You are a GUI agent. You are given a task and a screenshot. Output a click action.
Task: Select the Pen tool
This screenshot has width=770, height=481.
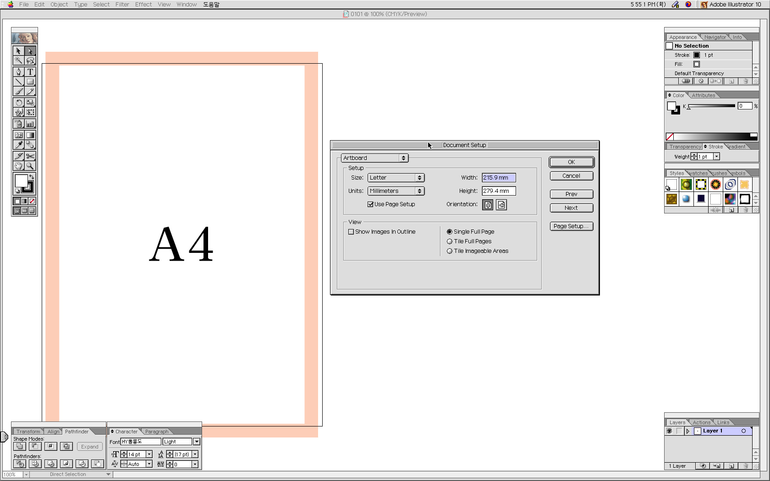(18, 72)
